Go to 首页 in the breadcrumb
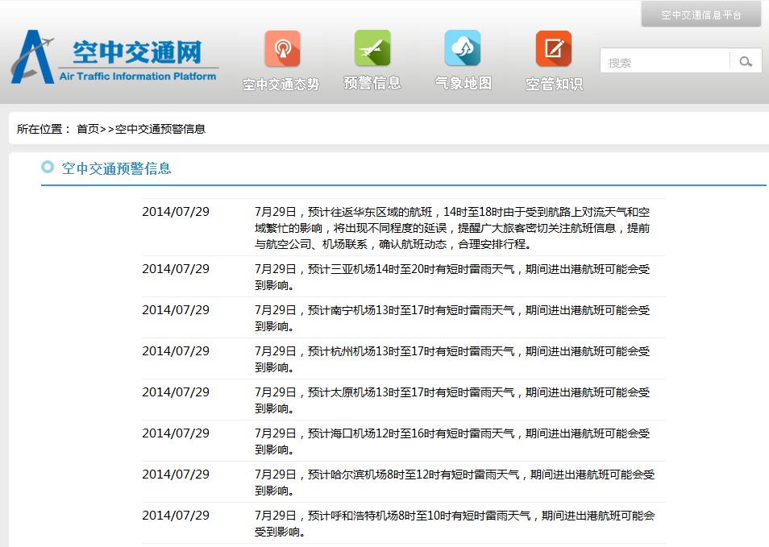Viewport: 769px width, 547px height. point(88,129)
